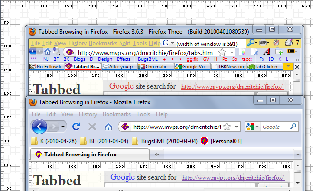Click the printer icon near the 7 in the upper window
Viewport: 313px width, 191px height.
289,43
